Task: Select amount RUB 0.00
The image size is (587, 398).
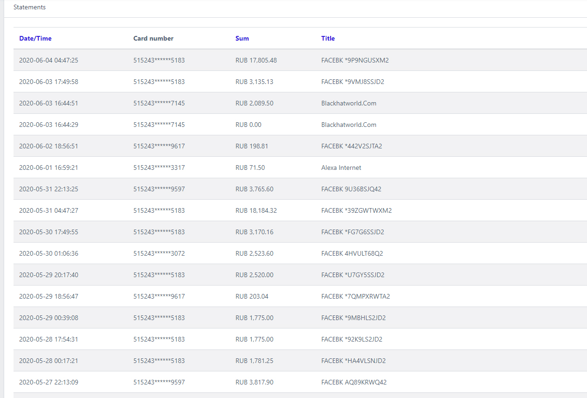Action: pos(249,125)
